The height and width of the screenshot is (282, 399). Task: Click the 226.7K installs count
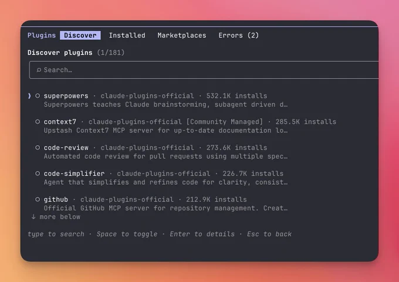[x=253, y=174]
